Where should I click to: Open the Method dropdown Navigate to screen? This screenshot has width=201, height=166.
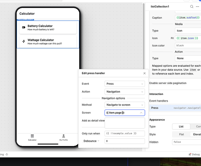click(125, 105)
